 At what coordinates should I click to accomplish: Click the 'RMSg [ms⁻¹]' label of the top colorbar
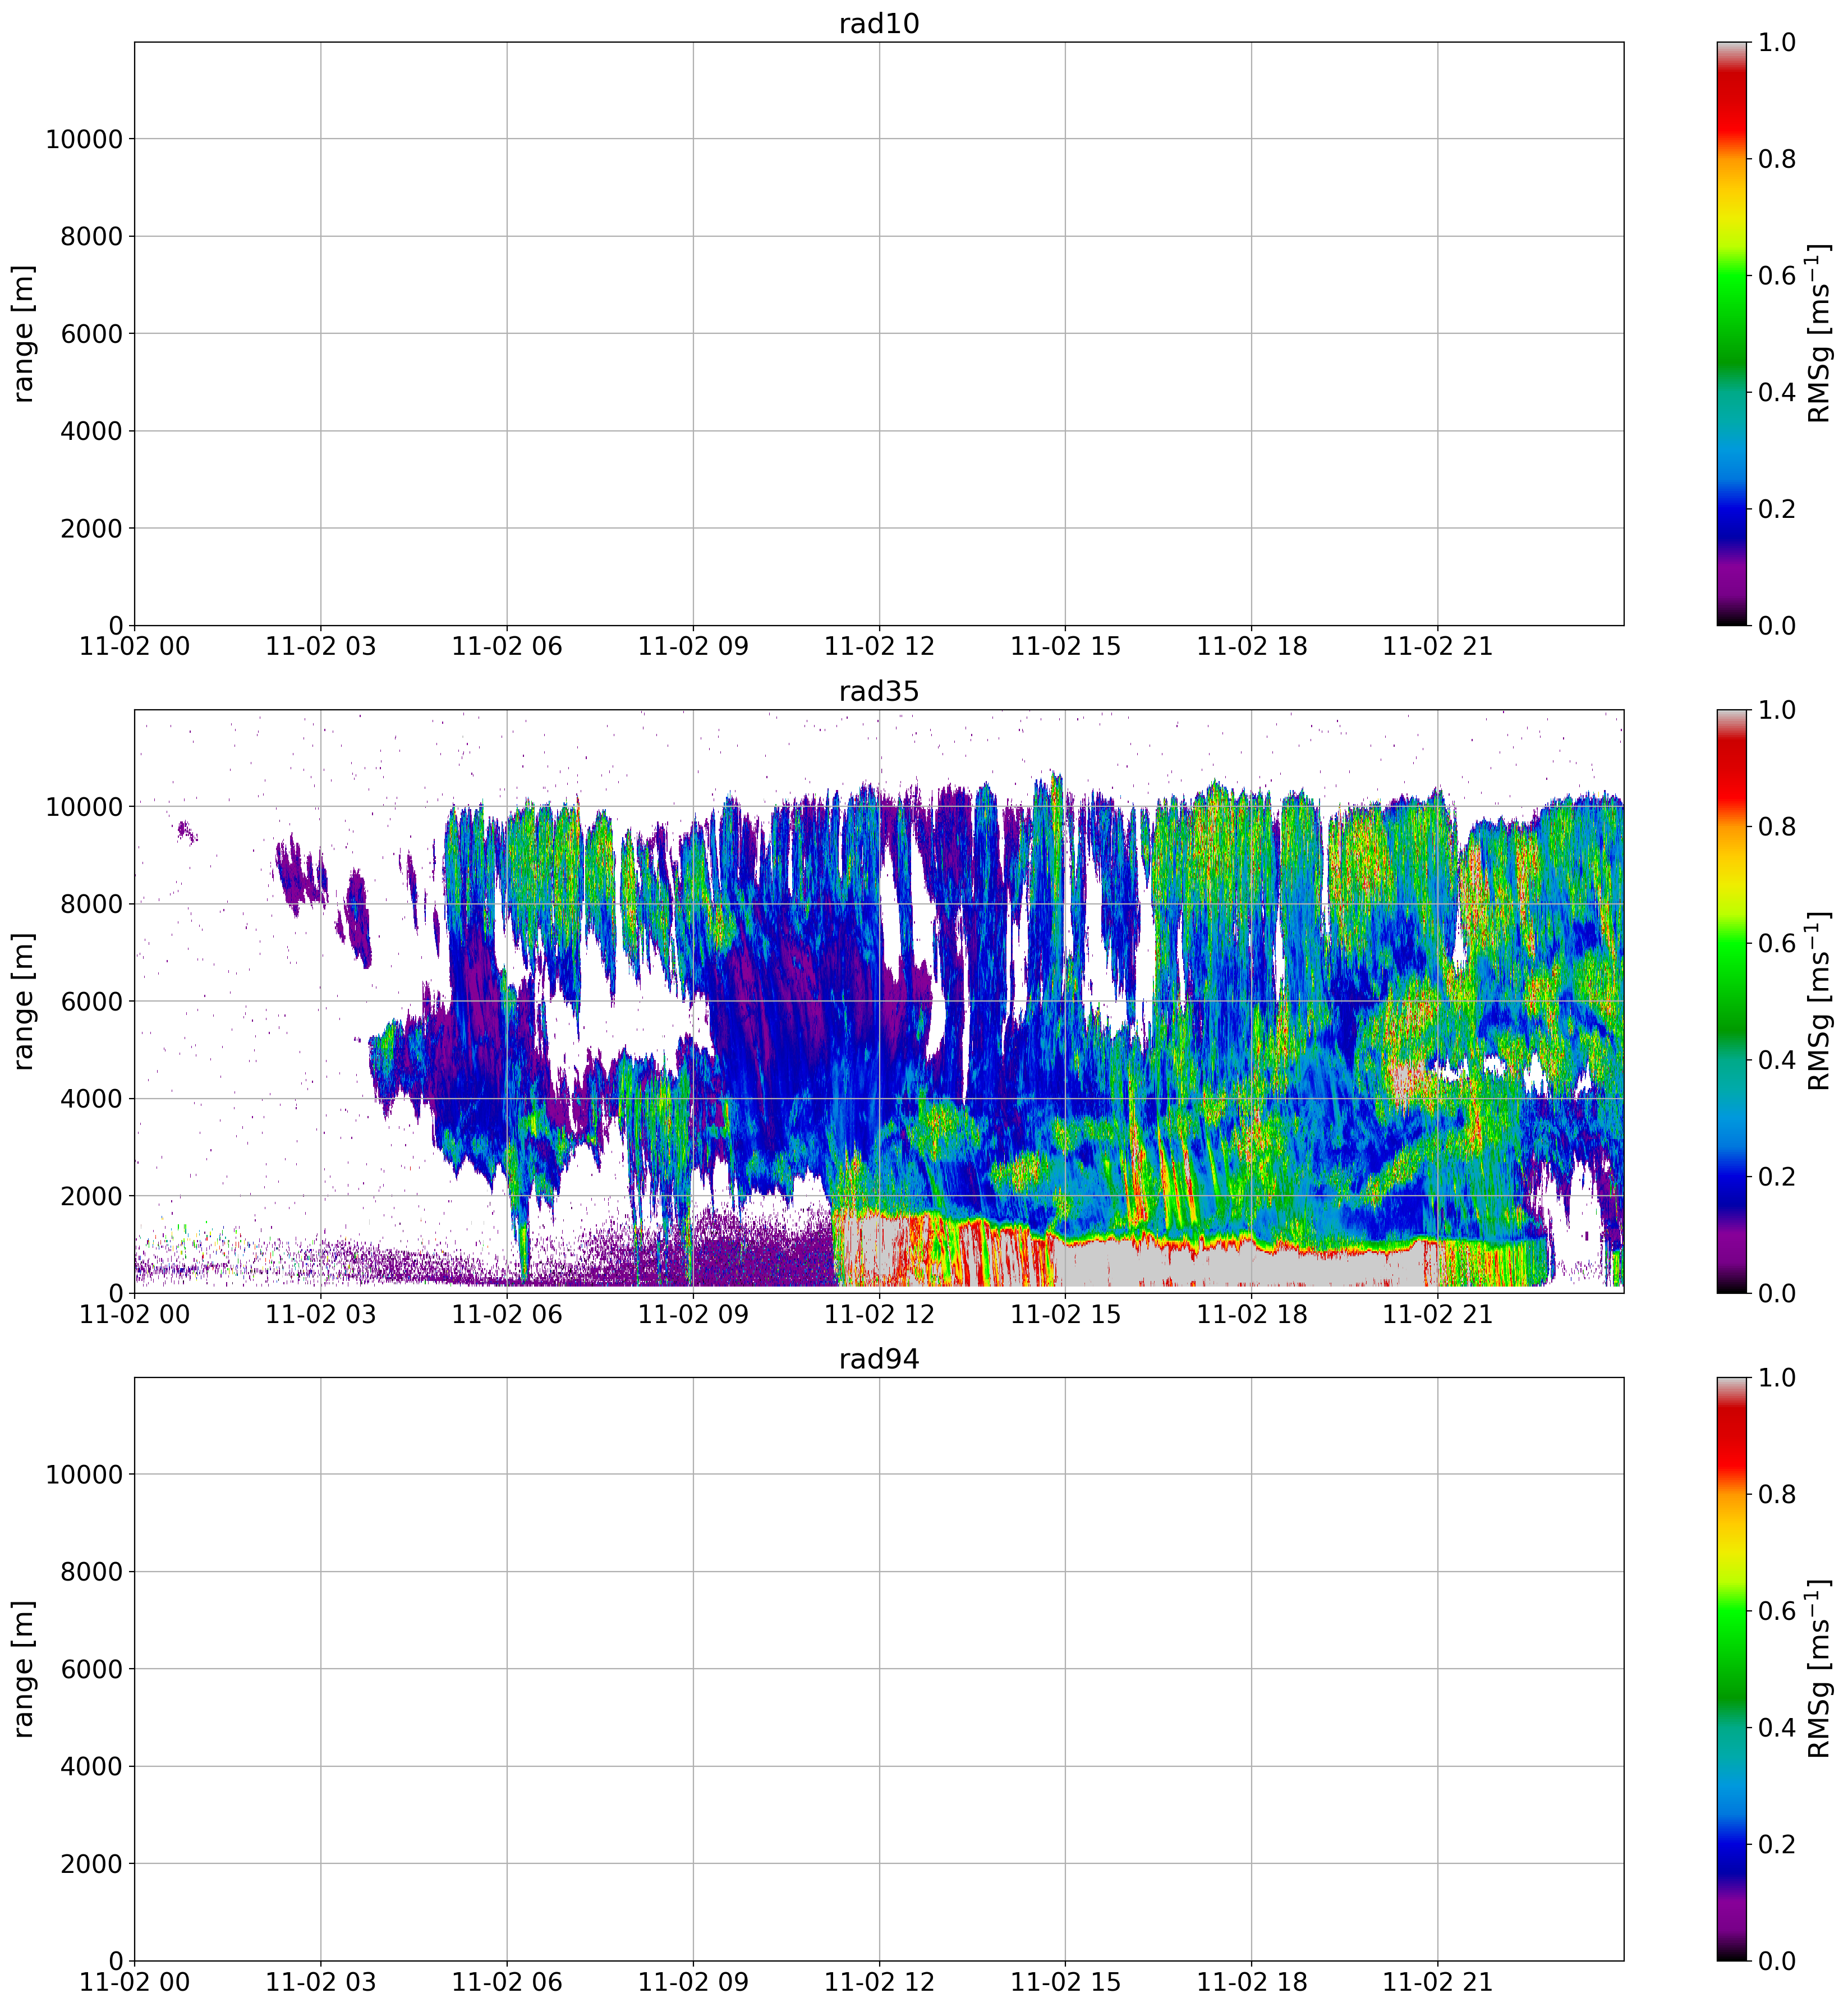click(x=1819, y=334)
